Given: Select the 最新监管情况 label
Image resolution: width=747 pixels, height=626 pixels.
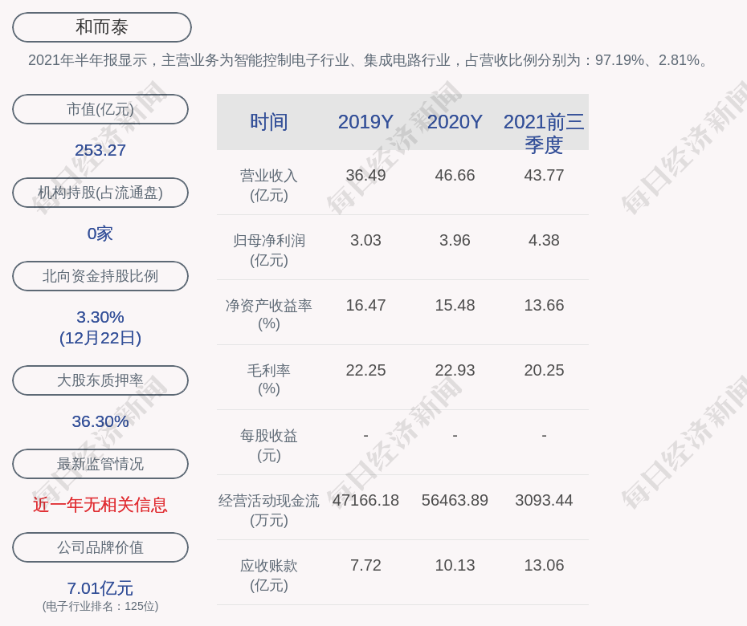Looking at the screenshot, I should click(100, 464).
